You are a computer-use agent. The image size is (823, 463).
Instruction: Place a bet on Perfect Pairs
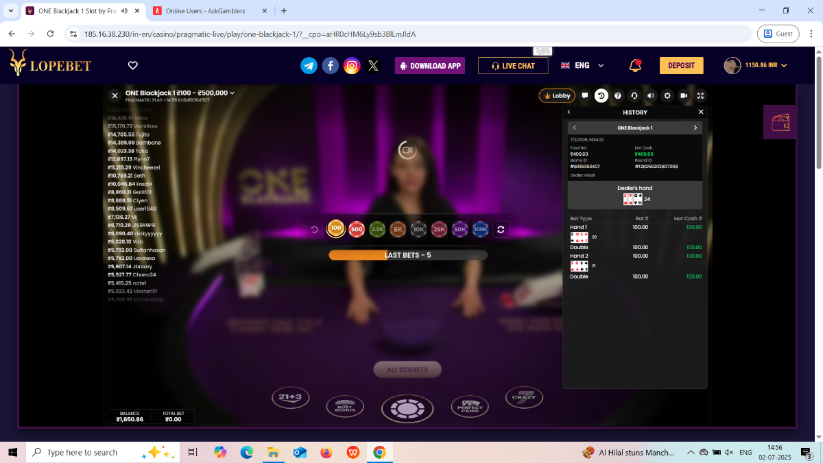[x=470, y=407]
